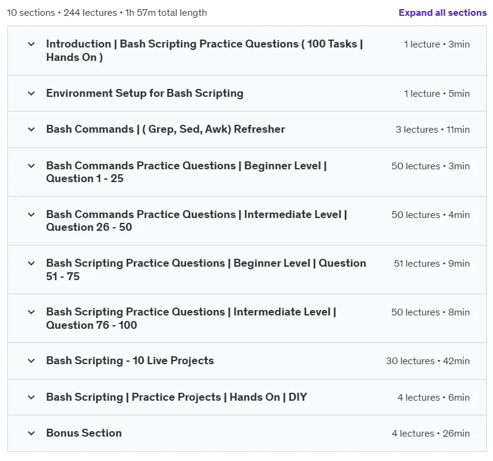This screenshot has width=493, height=461.
Task: Expand the Question 76 - 100 section chevron
Action: coord(31,312)
